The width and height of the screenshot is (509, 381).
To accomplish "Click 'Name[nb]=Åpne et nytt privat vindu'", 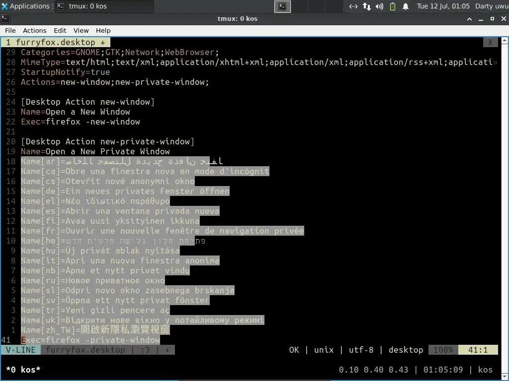I will (105, 270).
